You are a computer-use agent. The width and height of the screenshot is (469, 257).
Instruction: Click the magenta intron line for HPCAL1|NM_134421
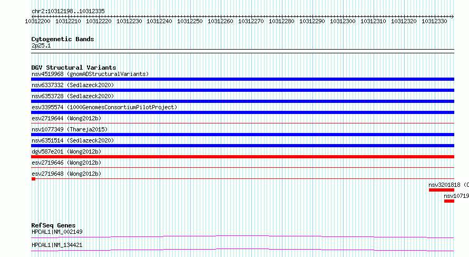242,250
